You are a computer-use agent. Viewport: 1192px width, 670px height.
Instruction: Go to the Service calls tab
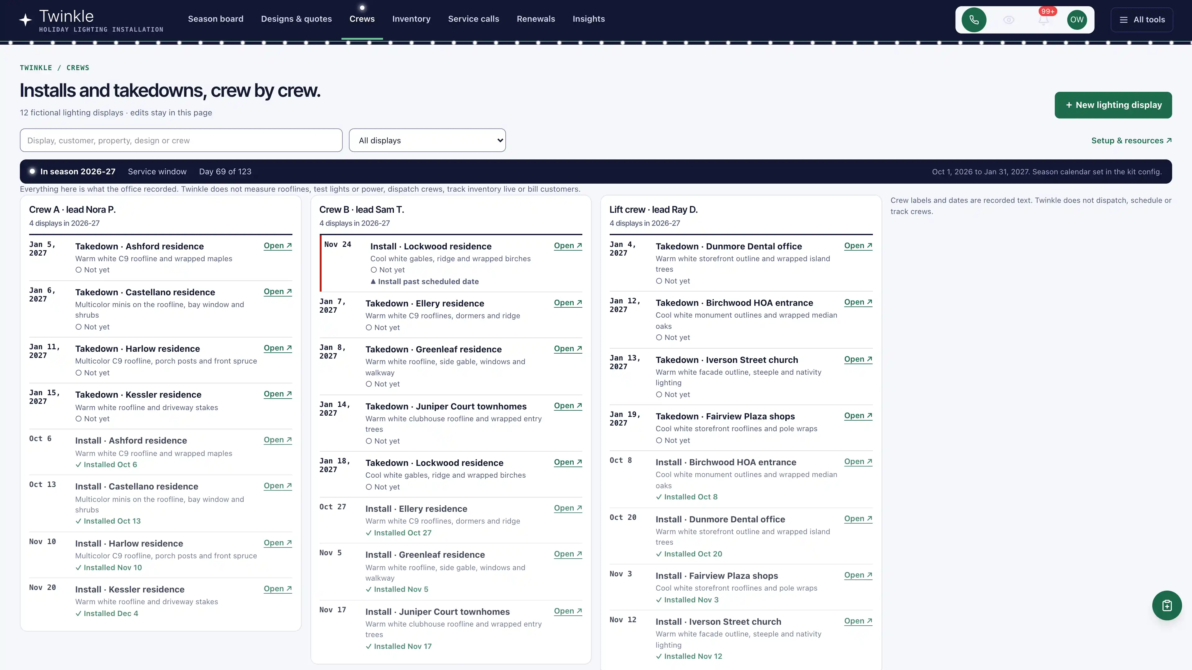pyautogui.click(x=473, y=19)
